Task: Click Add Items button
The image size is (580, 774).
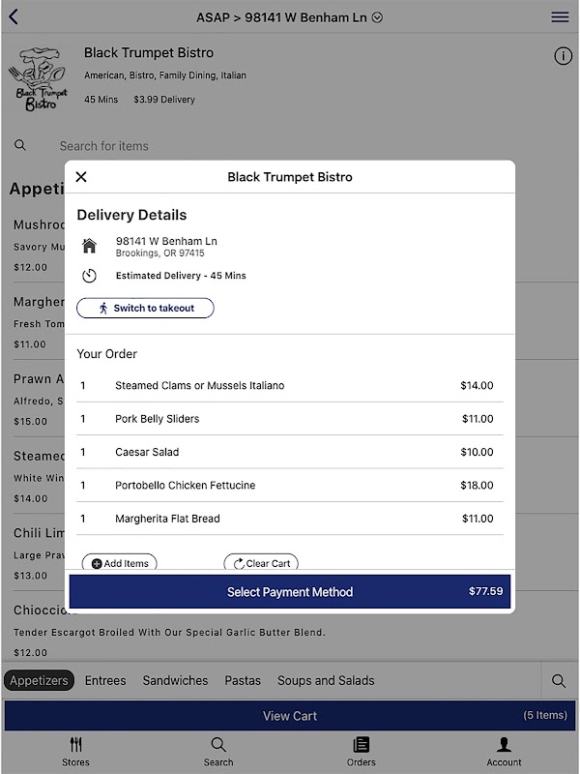Action: pos(120,563)
